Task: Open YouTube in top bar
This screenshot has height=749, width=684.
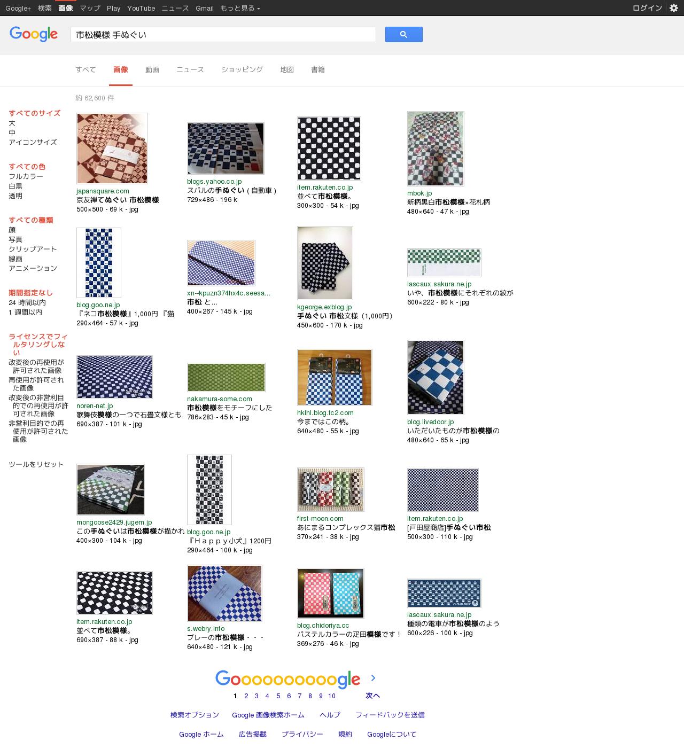Action: [x=141, y=8]
